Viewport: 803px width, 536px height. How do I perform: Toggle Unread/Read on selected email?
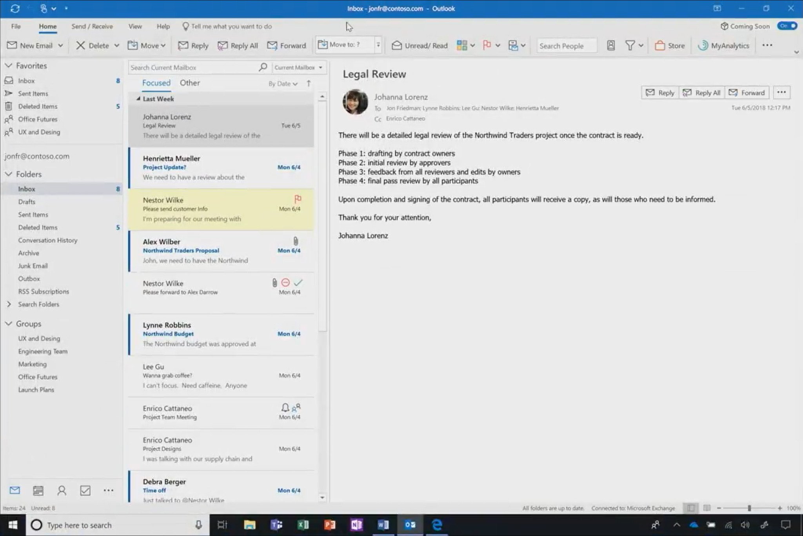click(x=420, y=45)
